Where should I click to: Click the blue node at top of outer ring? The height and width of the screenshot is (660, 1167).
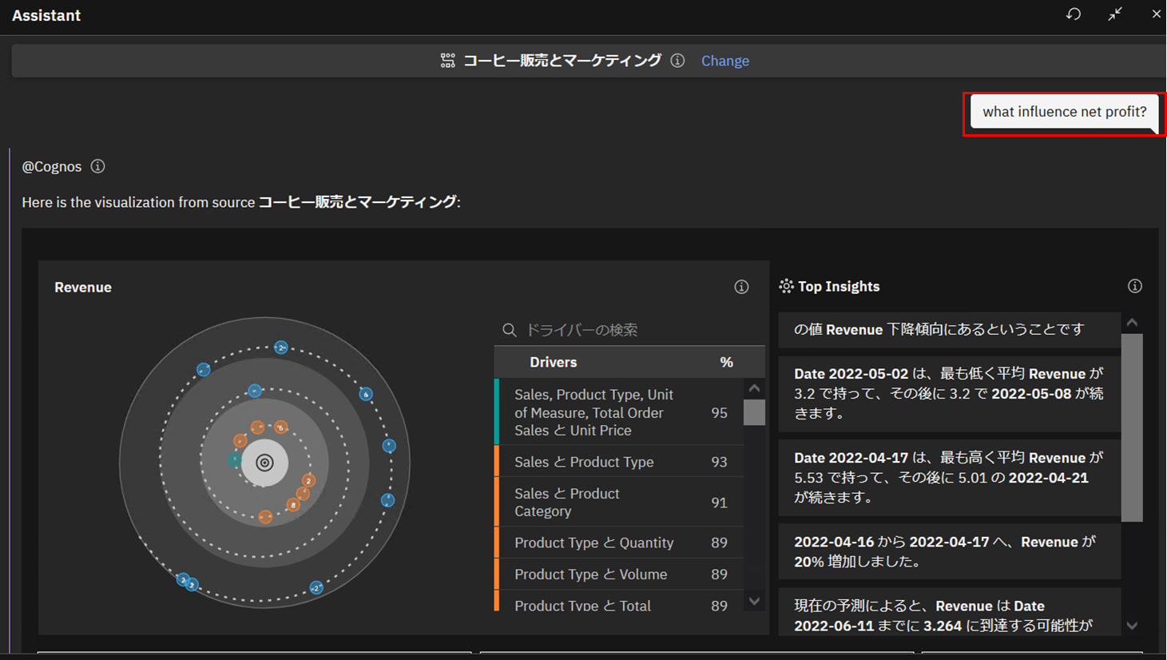click(281, 348)
